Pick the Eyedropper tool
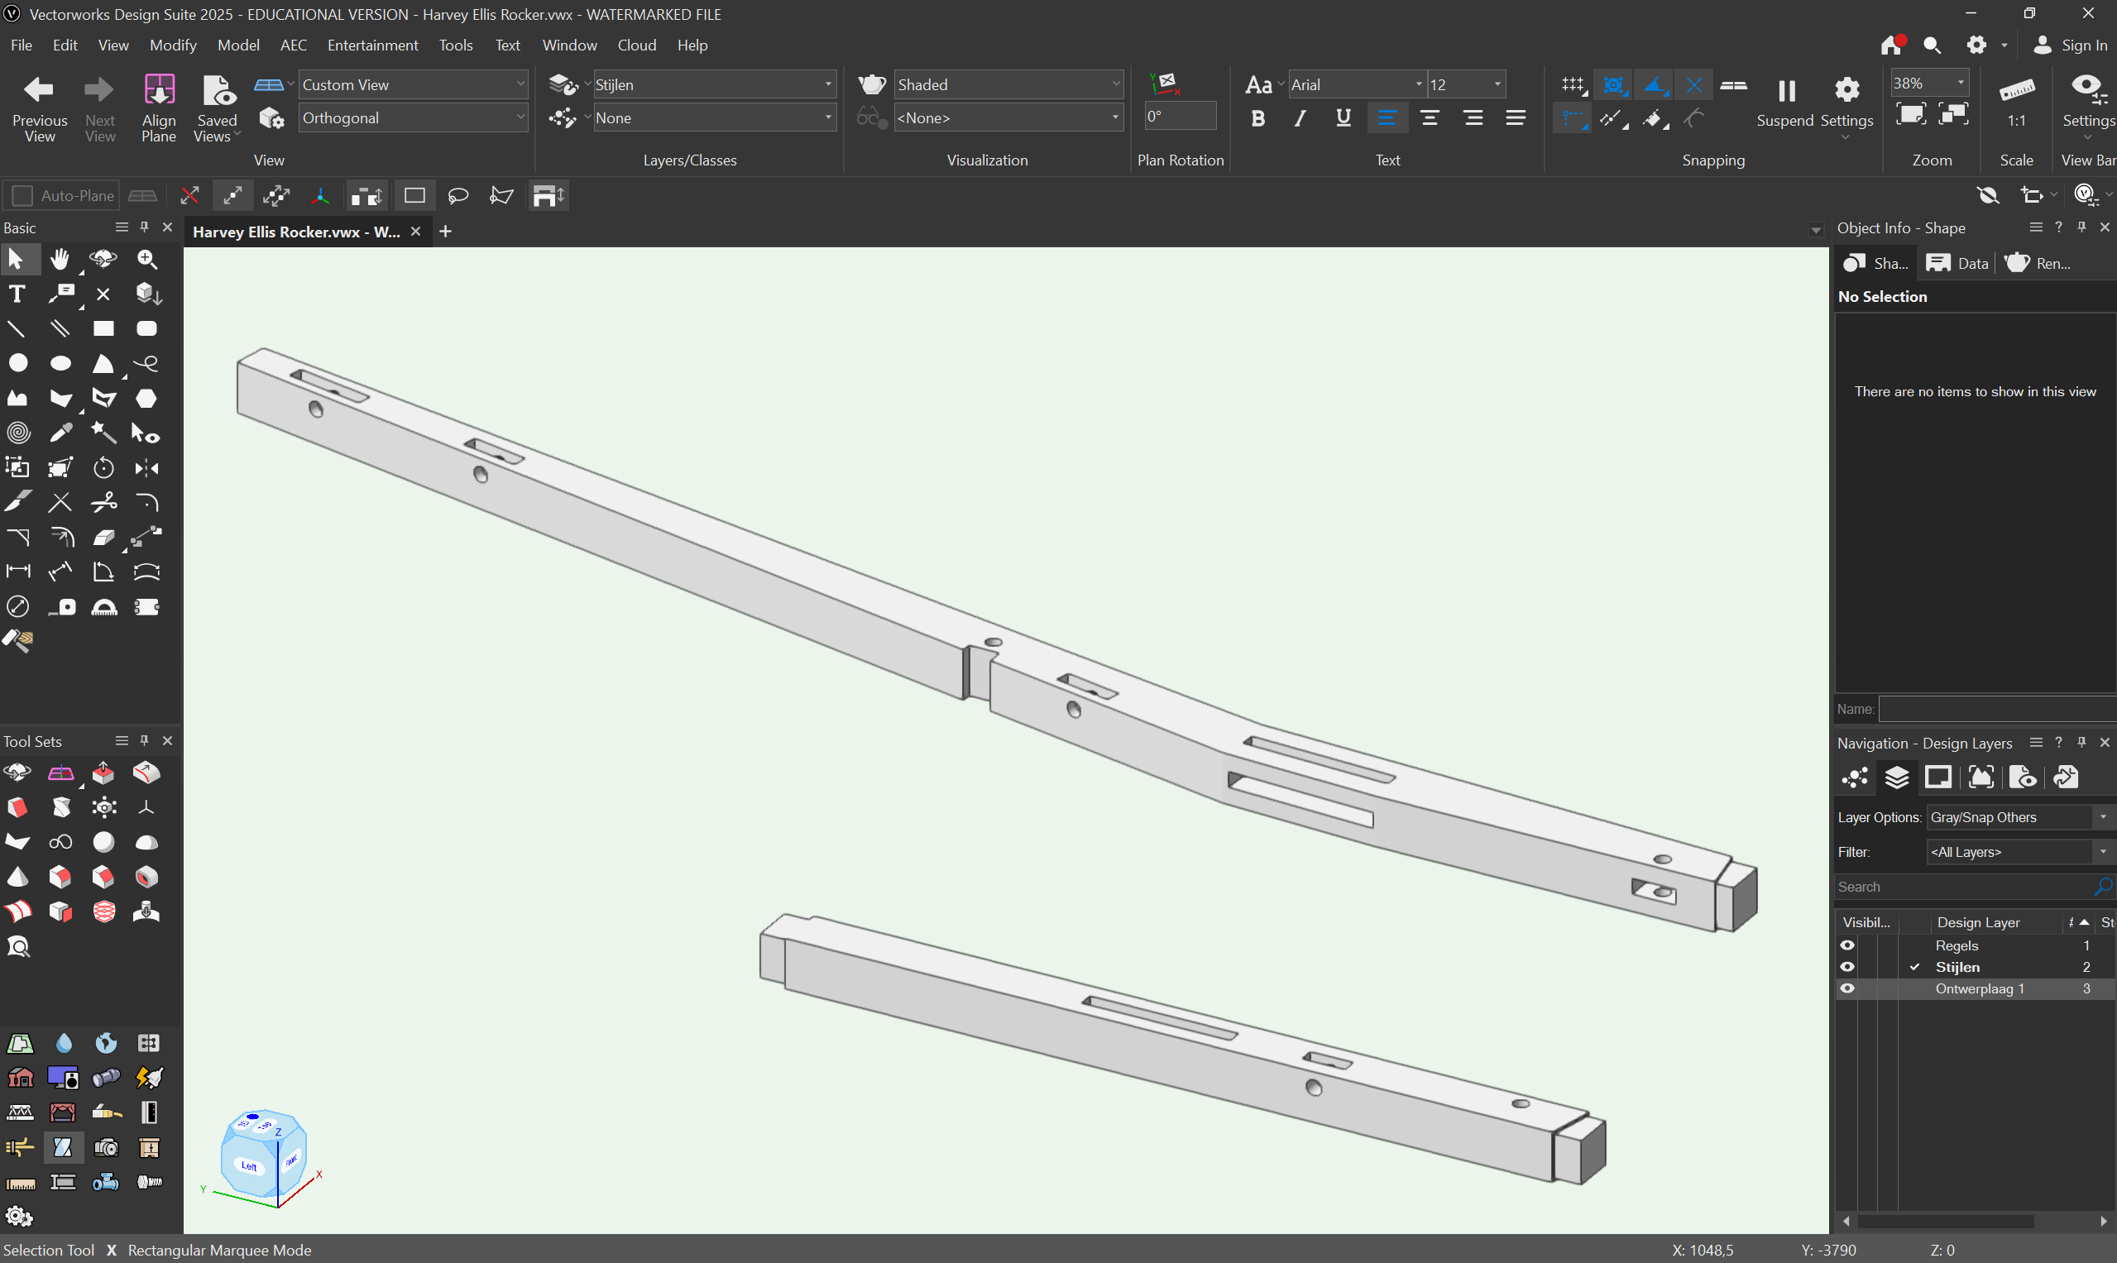Image resolution: width=2117 pixels, height=1263 pixels. pyautogui.click(x=61, y=433)
